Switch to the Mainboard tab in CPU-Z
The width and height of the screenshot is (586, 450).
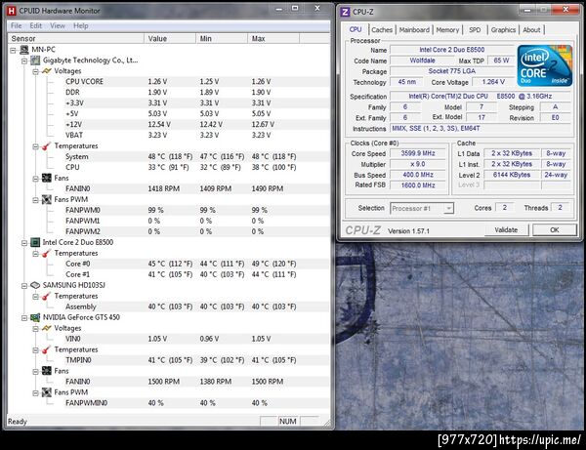pos(414,30)
